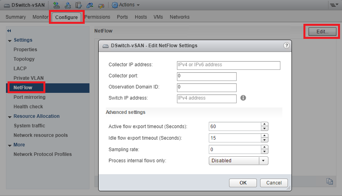The image size is (342, 196).
Task: Cancel the Edit NetFlow Settings dialog
Action: pyautogui.click(x=274, y=183)
